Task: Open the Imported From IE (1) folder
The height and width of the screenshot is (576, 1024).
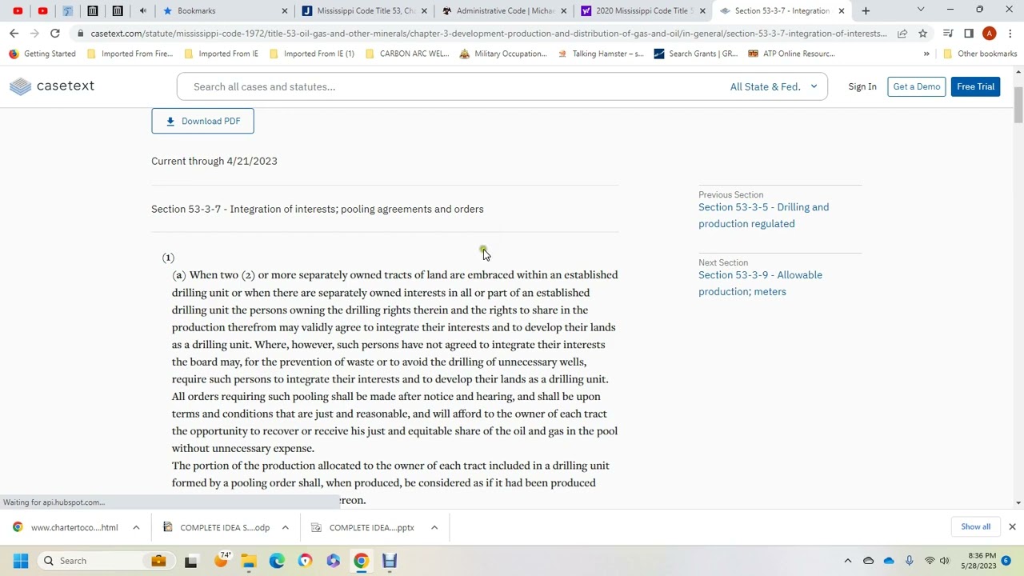Action: click(312, 54)
